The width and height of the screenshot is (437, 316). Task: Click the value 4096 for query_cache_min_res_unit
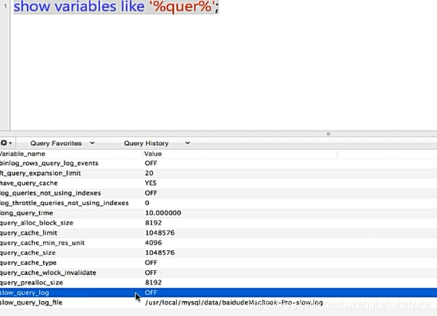point(153,243)
